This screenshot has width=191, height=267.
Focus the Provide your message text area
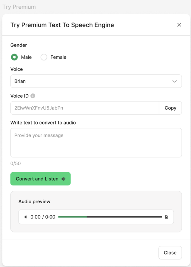pyautogui.click(x=96, y=143)
